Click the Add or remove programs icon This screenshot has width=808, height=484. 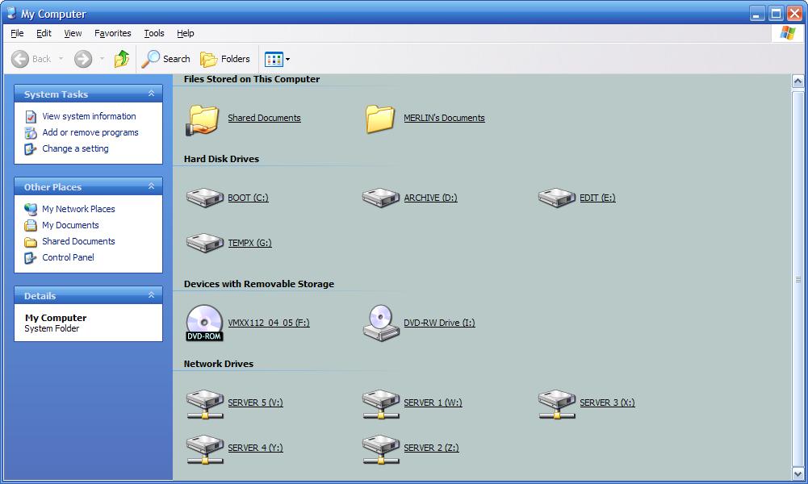coord(31,133)
